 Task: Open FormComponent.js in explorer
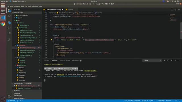click(x=26, y=35)
